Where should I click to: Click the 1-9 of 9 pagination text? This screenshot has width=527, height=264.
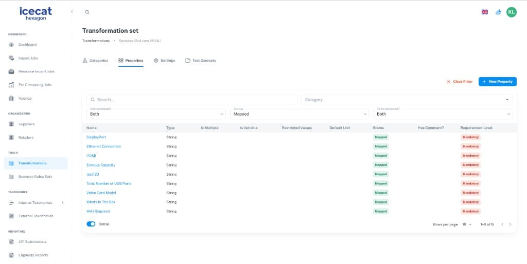point(487,224)
